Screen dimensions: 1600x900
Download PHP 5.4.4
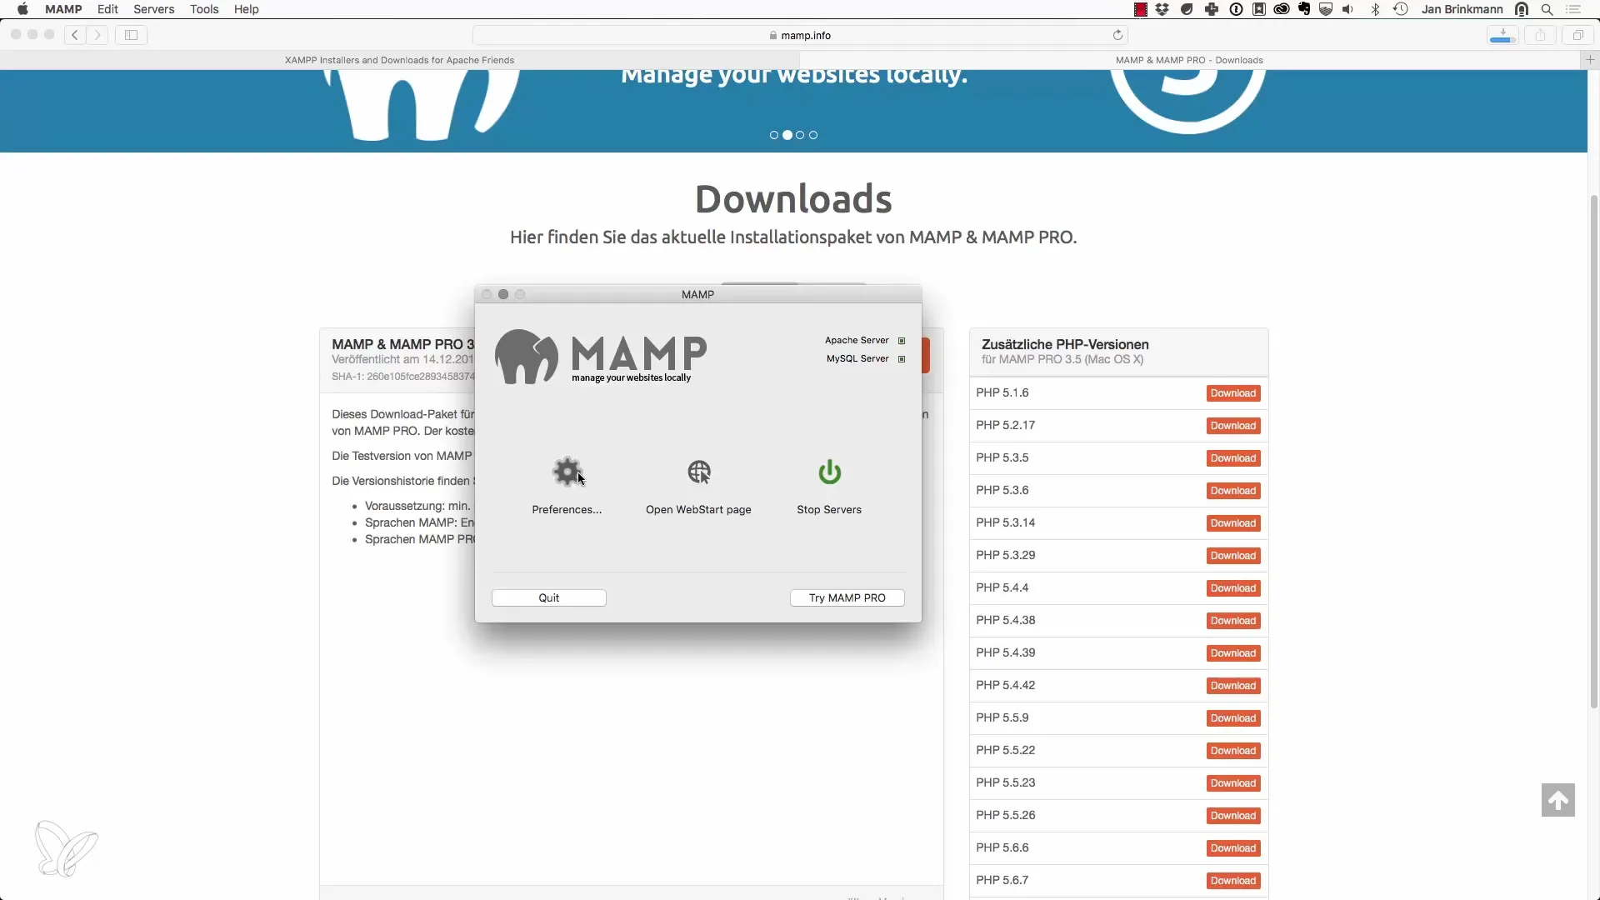[x=1233, y=588]
